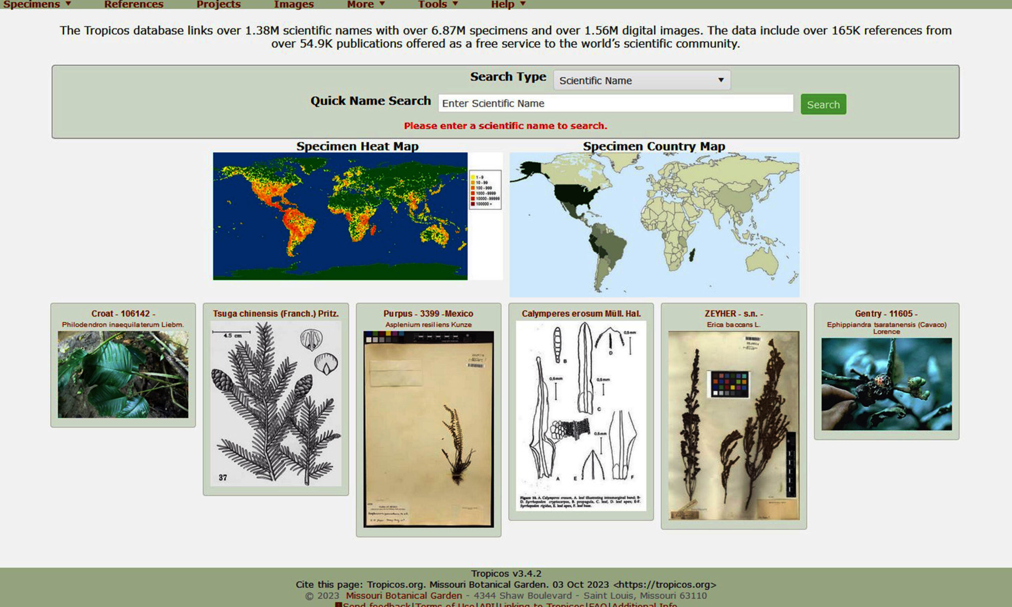1012x607 pixels.
Task: Open Asplenium resiliens Kunze name link
Action: coord(428,325)
